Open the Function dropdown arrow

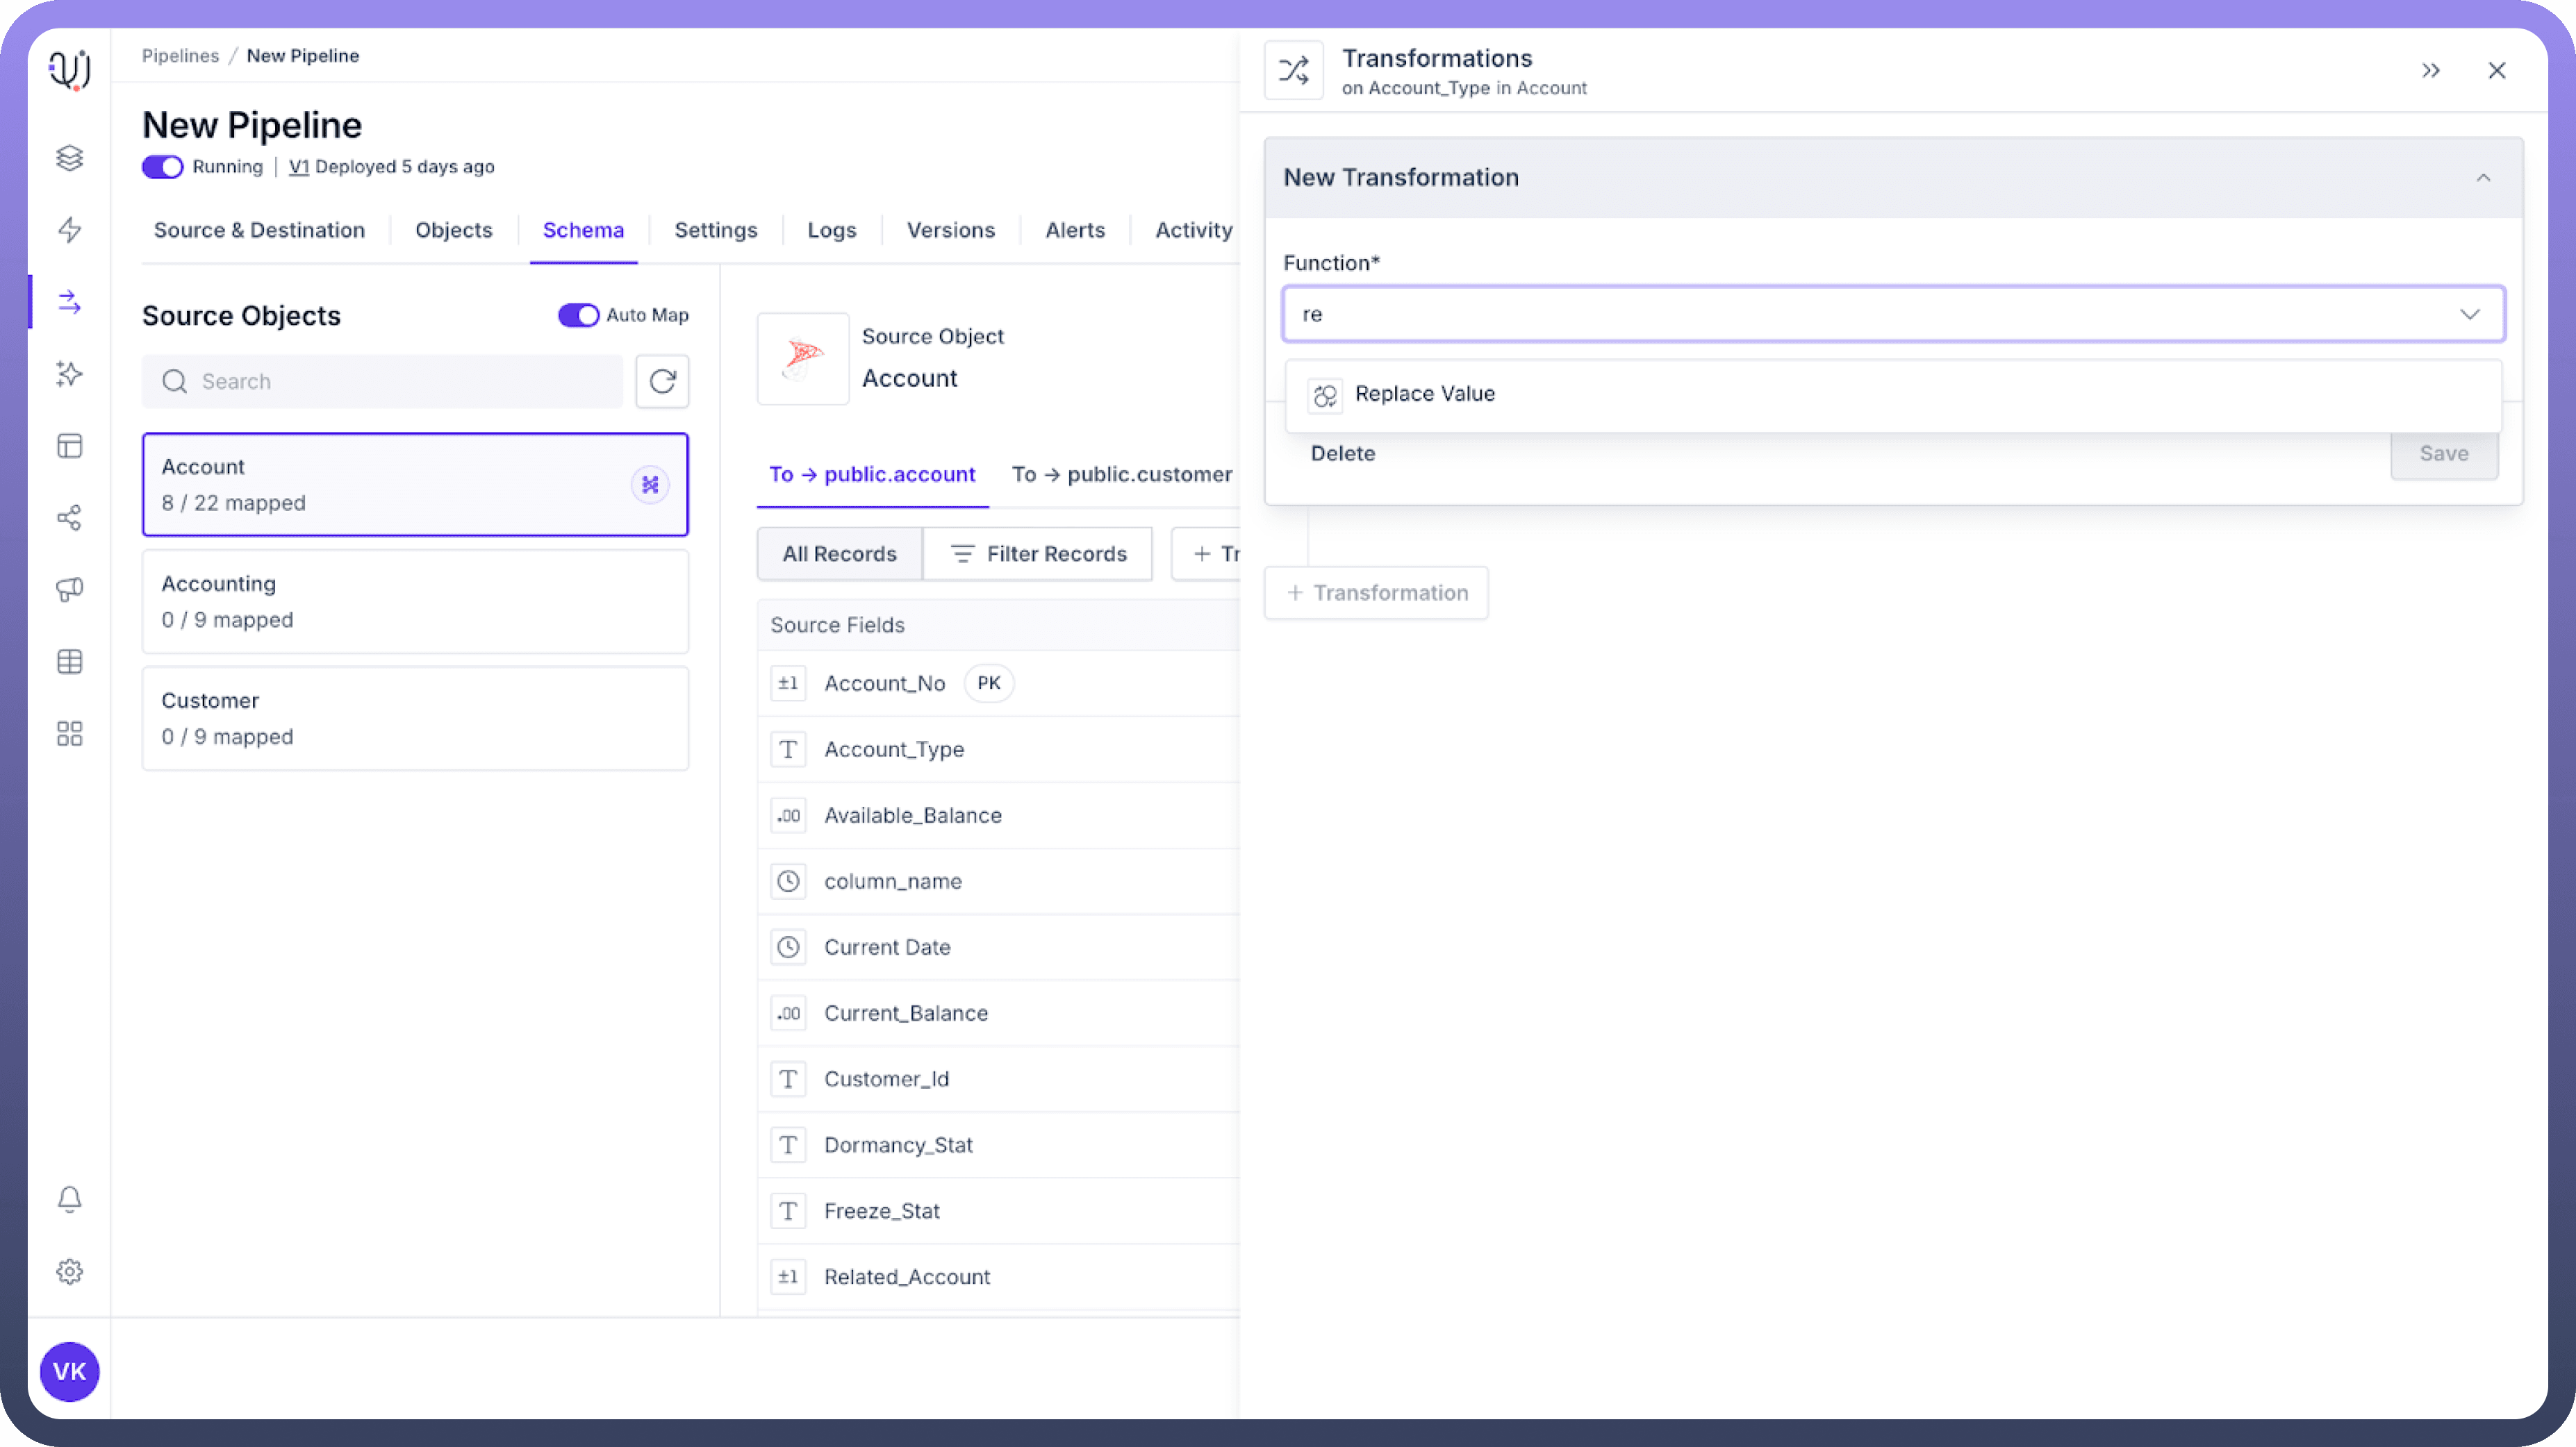[2469, 314]
